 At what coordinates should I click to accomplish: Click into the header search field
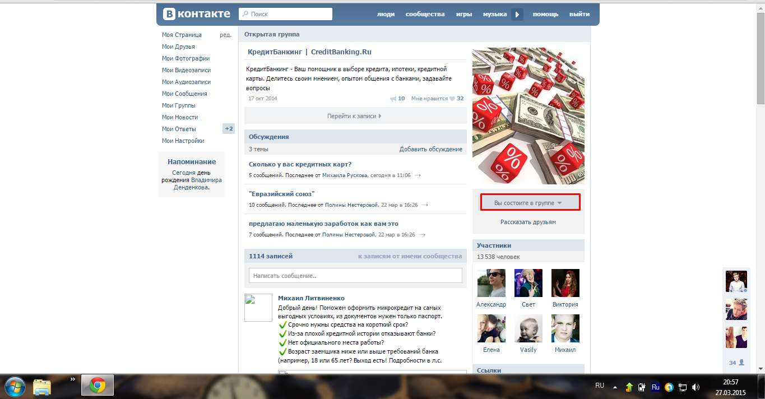285,14
